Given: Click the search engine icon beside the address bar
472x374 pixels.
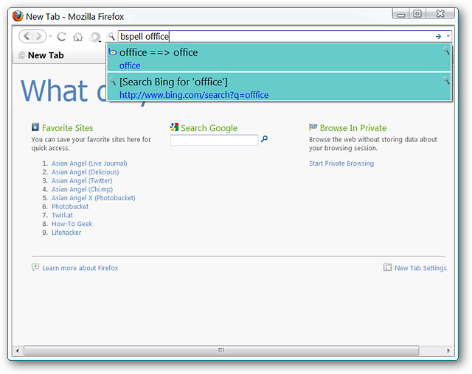Looking at the screenshot, I should [x=111, y=37].
